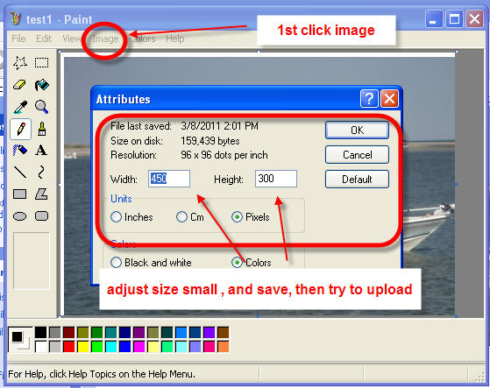
Task: Open the File menu
Action: [x=18, y=39]
